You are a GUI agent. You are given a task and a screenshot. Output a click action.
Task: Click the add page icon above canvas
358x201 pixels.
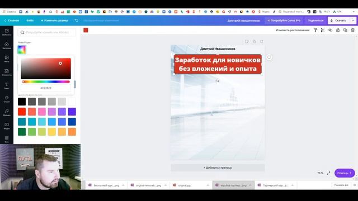(262, 41)
